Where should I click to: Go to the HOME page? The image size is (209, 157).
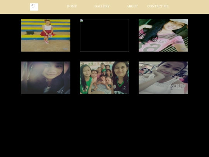72,6
